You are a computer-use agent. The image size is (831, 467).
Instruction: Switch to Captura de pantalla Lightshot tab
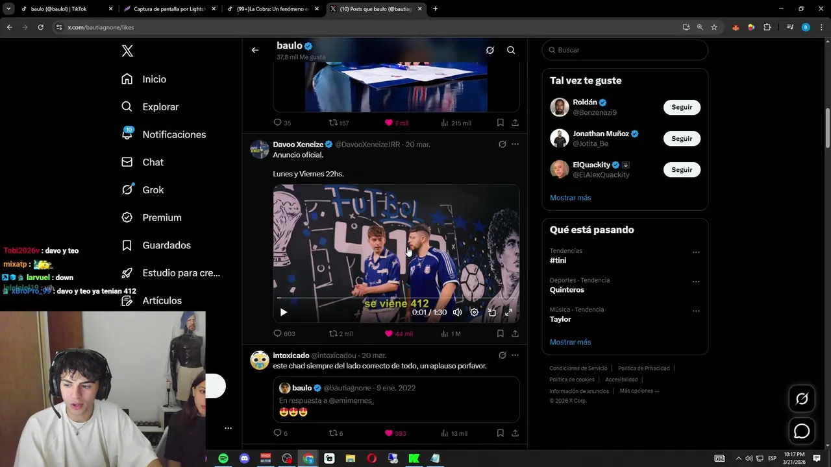pyautogui.click(x=169, y=9)
